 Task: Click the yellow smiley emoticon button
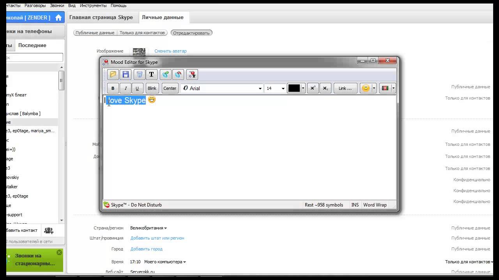point(366,88)
